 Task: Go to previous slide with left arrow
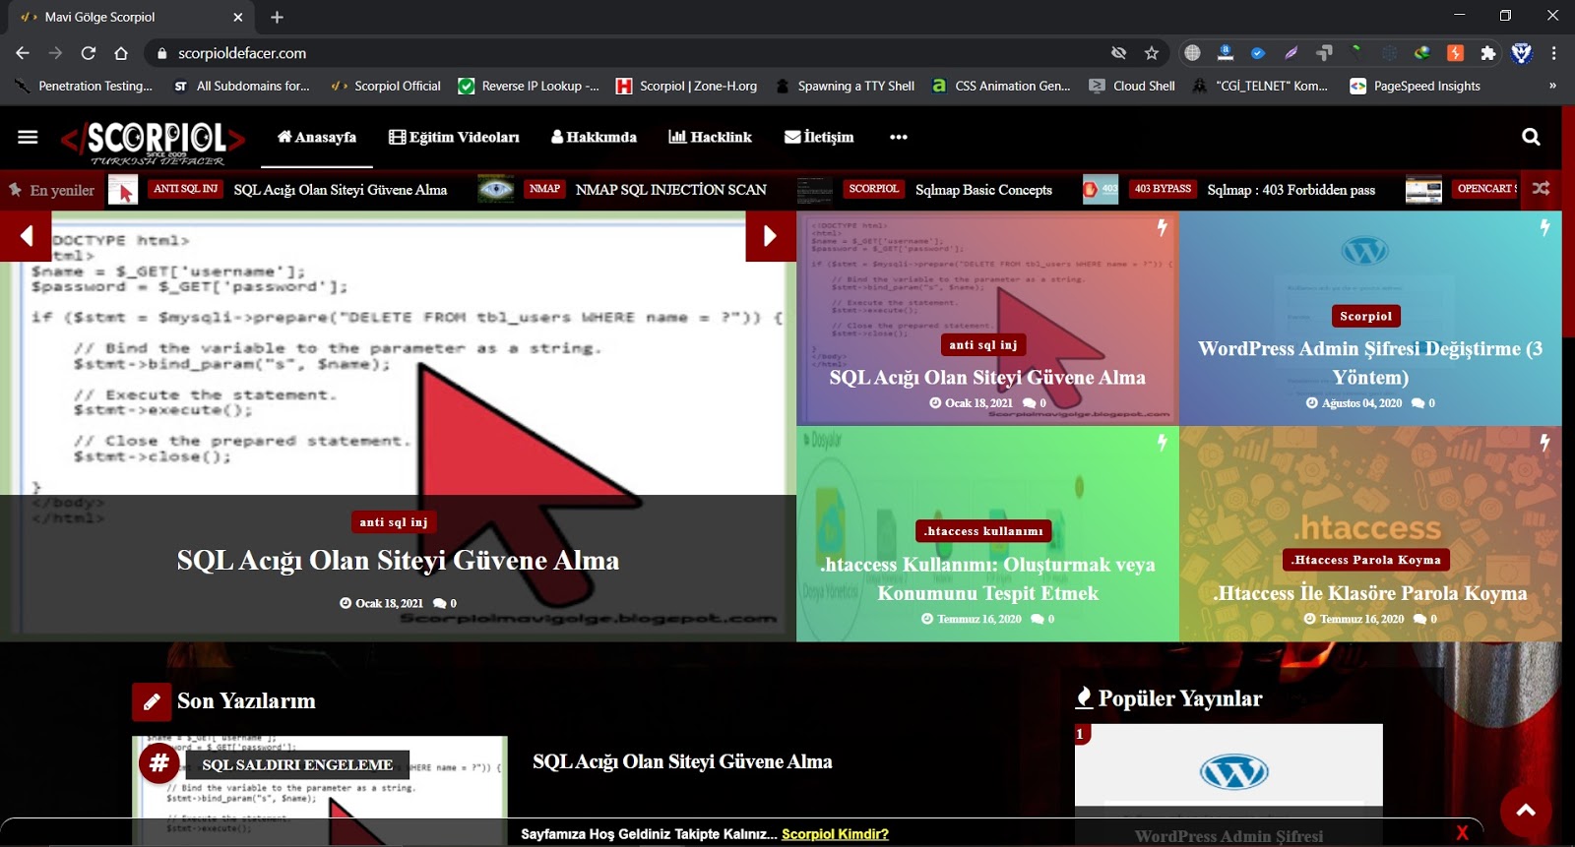(26, 236)
